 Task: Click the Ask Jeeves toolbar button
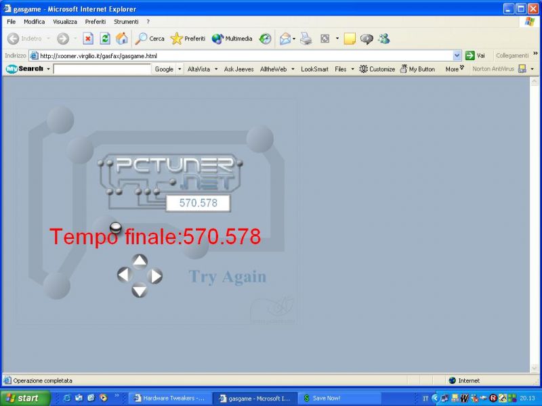click(238, 69)
